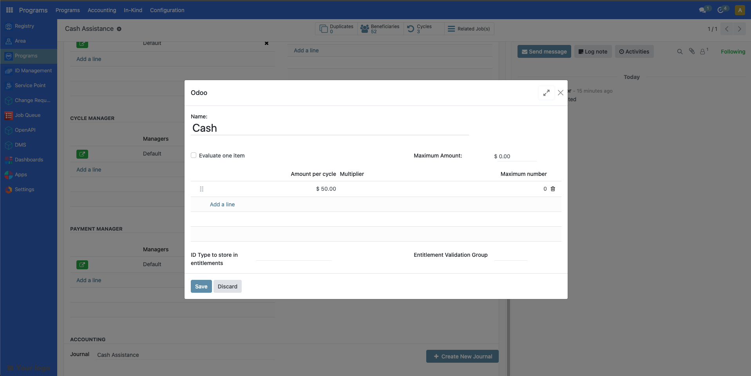This screenshot has width=751, height=376.
Task: Open Programs from the sidebar
Action: [25, 56]
